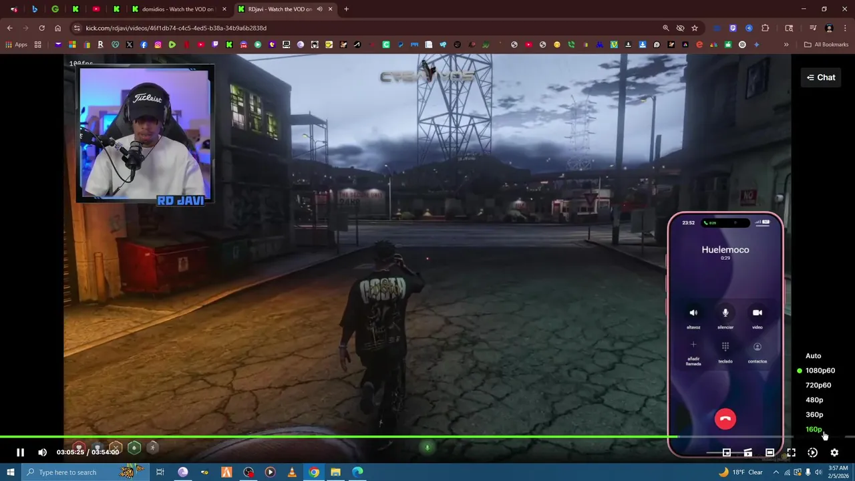855x481 pixels.
Task: Switch to theater mode view
Action: click(x=769, y=452)
